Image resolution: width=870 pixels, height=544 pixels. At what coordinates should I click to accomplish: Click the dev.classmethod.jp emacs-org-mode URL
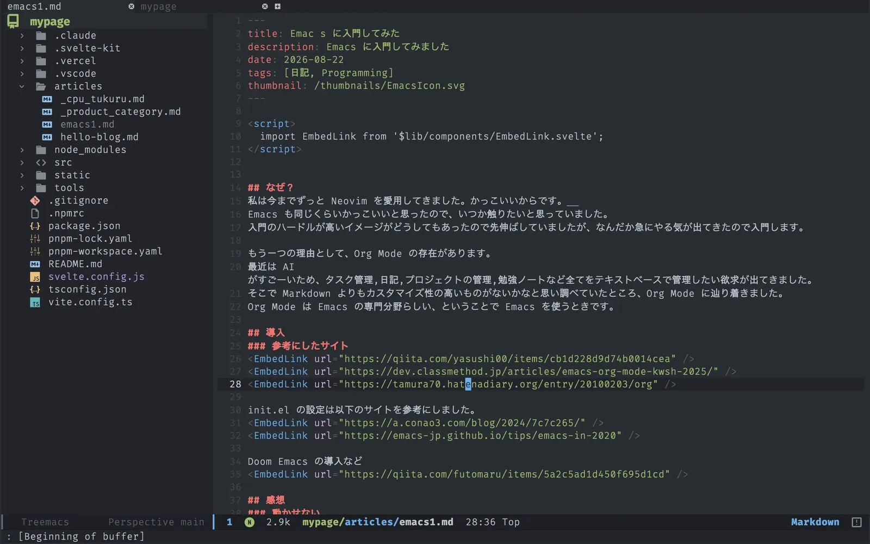[529, 372]
